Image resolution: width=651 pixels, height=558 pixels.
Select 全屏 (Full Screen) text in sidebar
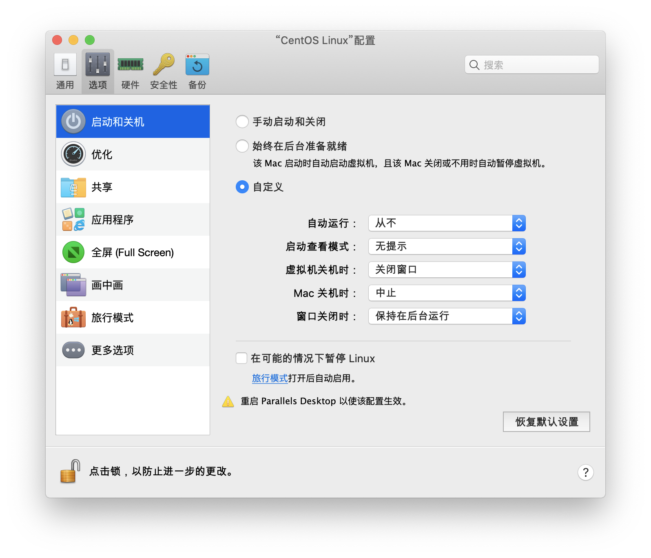(133, 252)
